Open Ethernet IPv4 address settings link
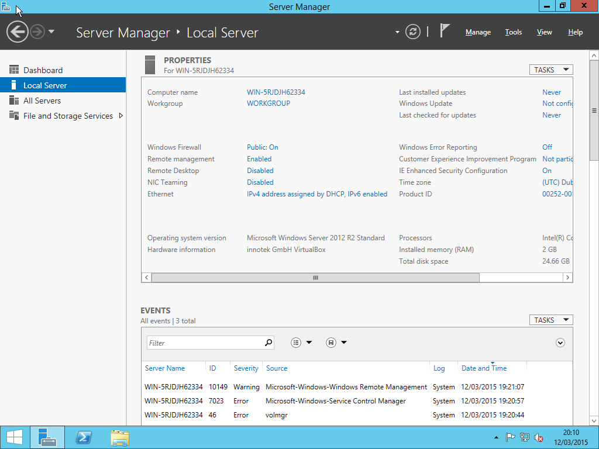 tap(317, 194)
